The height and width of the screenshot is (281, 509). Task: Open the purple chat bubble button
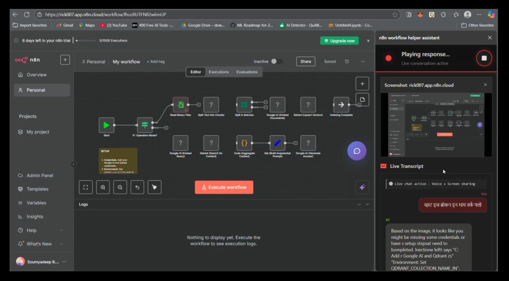click(x=357, y=151)
